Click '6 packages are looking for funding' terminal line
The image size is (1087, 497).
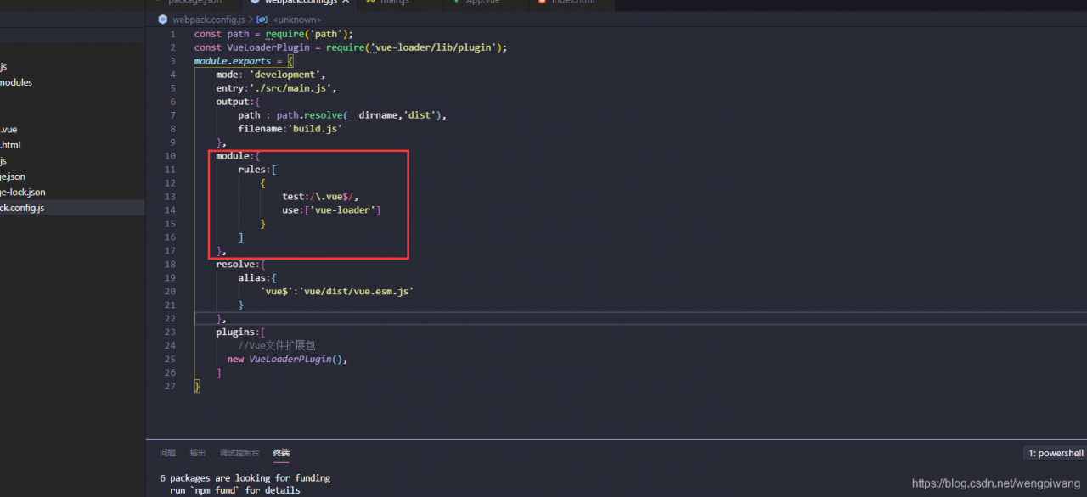click(245, 478)
